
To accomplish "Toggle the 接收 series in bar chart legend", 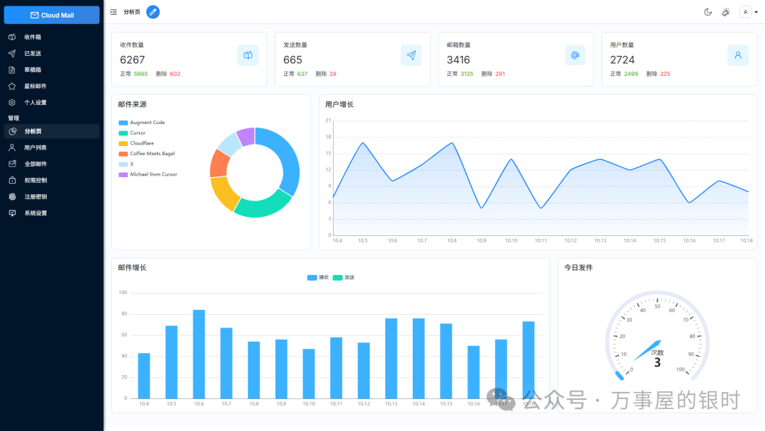I will (x=318, y=278).
